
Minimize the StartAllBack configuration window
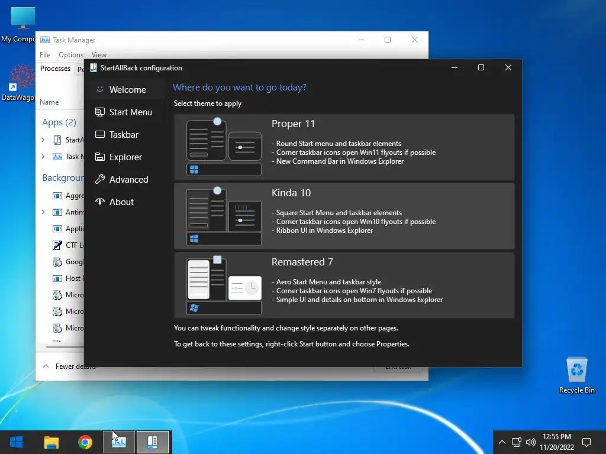click(454, 67)
